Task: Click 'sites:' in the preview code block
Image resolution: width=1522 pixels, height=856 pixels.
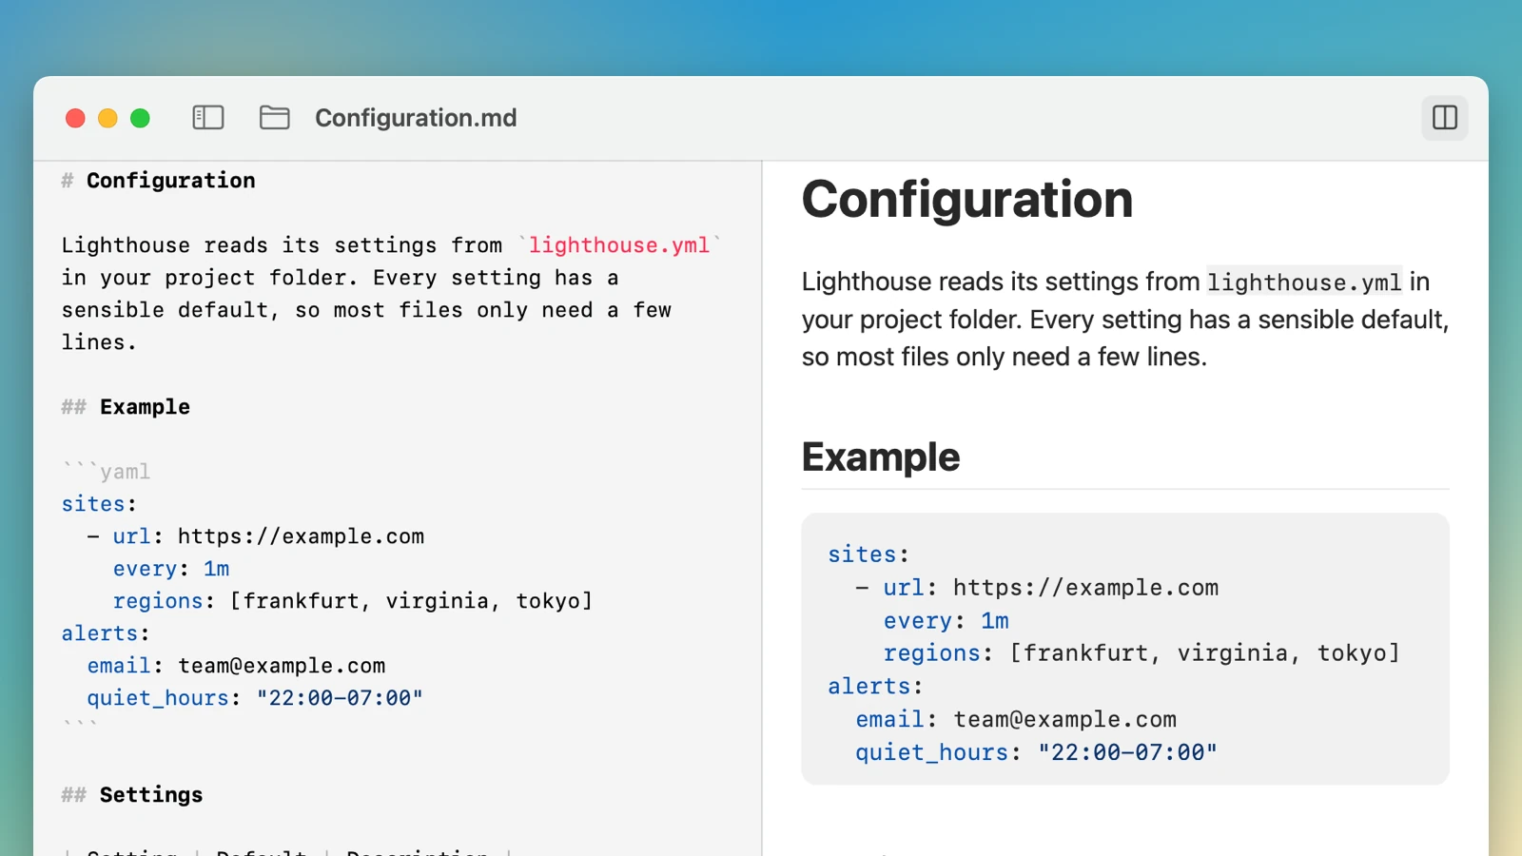Action: click(x=868, y=554)
